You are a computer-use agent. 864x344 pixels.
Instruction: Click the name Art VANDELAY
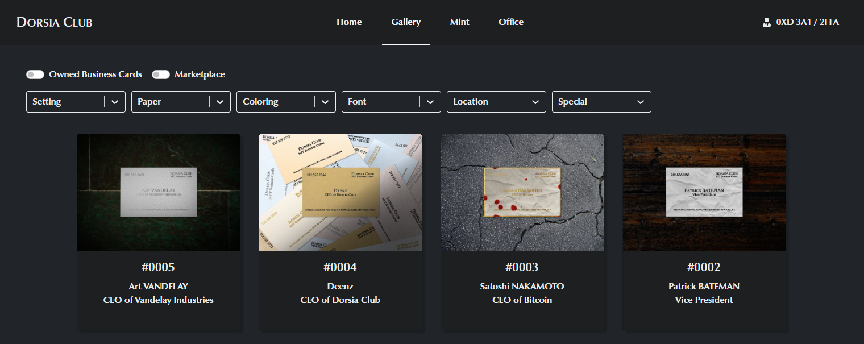[159, 286]
